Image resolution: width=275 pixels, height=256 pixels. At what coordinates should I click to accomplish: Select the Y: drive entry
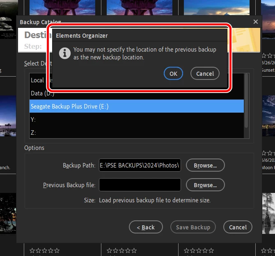(x=136, y=119)
